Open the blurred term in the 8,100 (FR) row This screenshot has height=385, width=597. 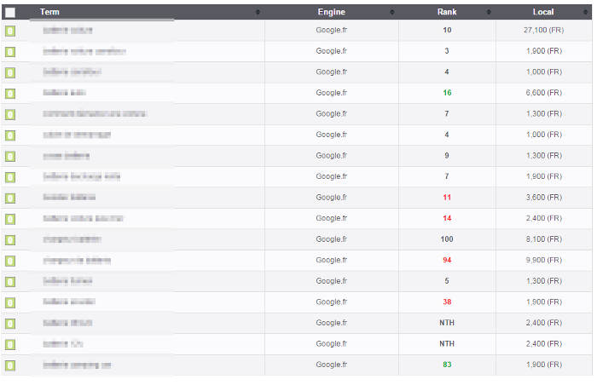coord(72,239)
